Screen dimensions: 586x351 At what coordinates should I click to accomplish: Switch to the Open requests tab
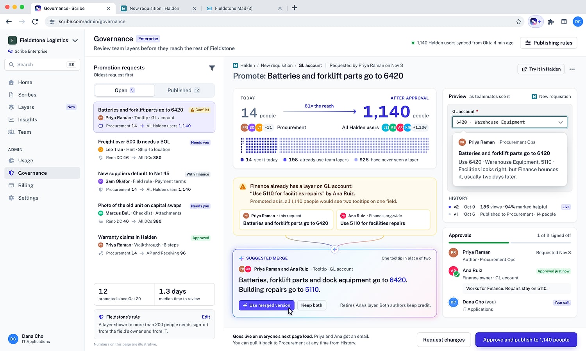point(125,90)
